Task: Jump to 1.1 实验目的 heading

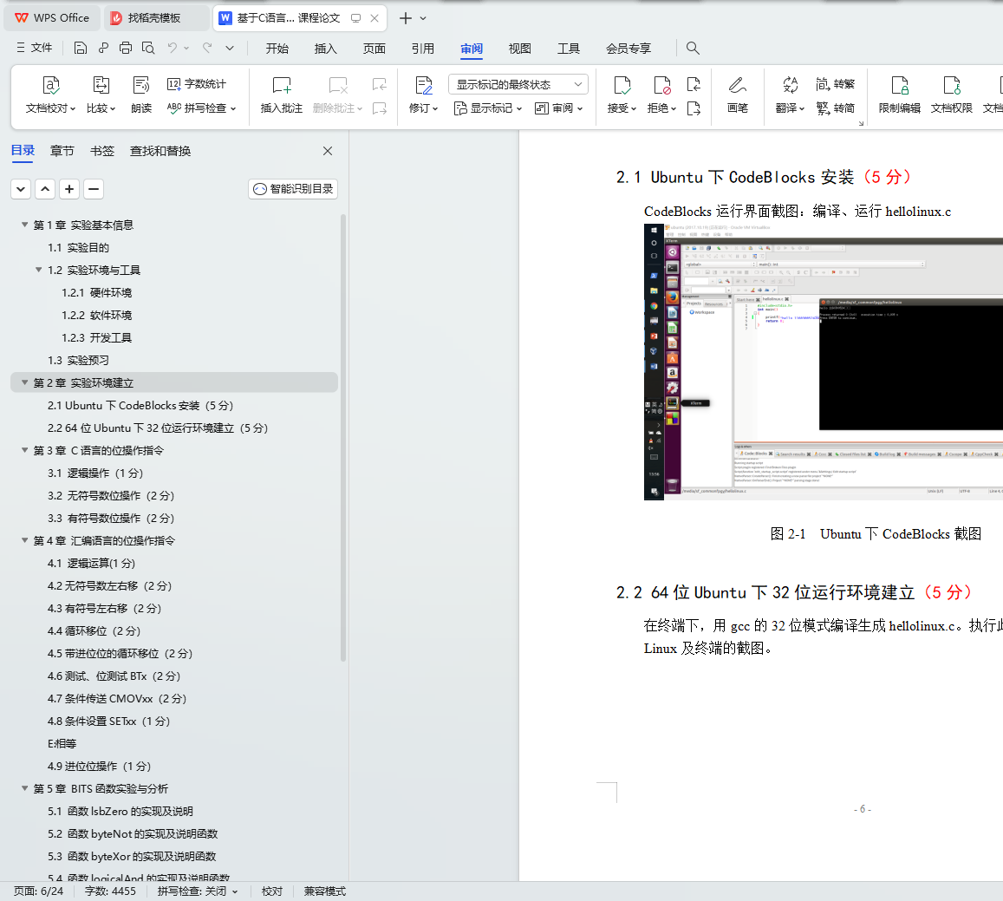Action: (x=78, y=248)
